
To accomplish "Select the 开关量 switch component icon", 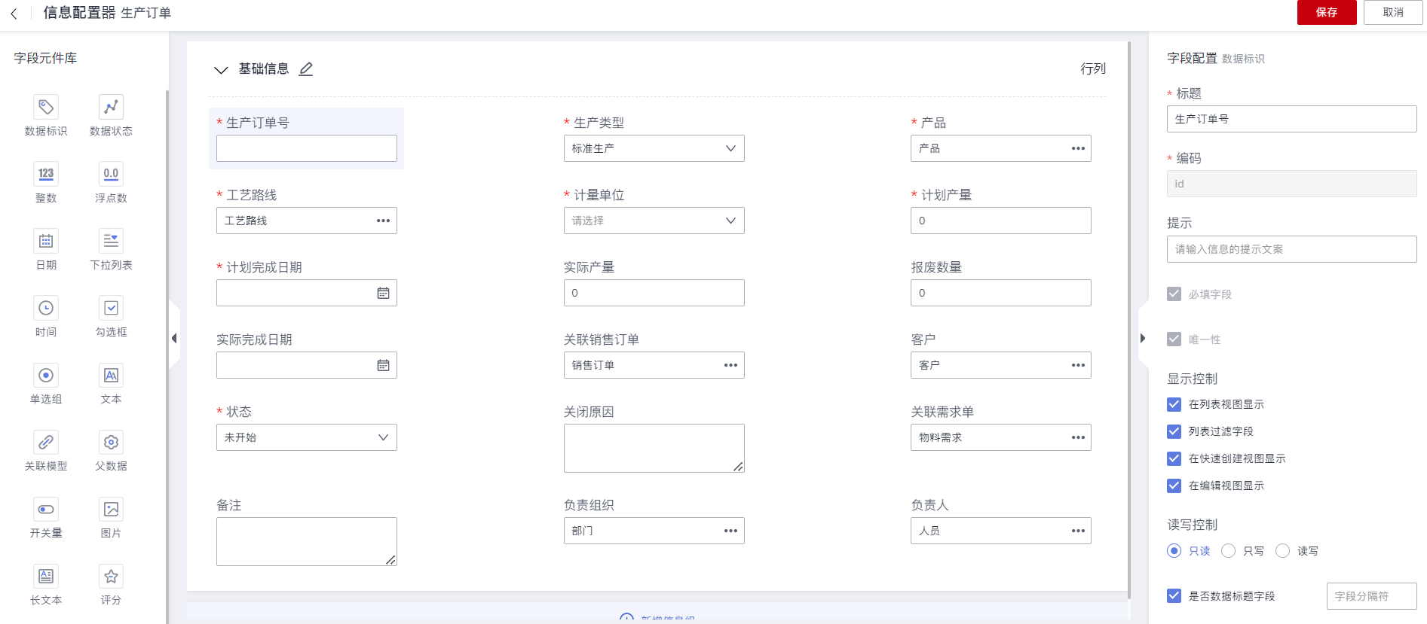I will coord(46,509).
